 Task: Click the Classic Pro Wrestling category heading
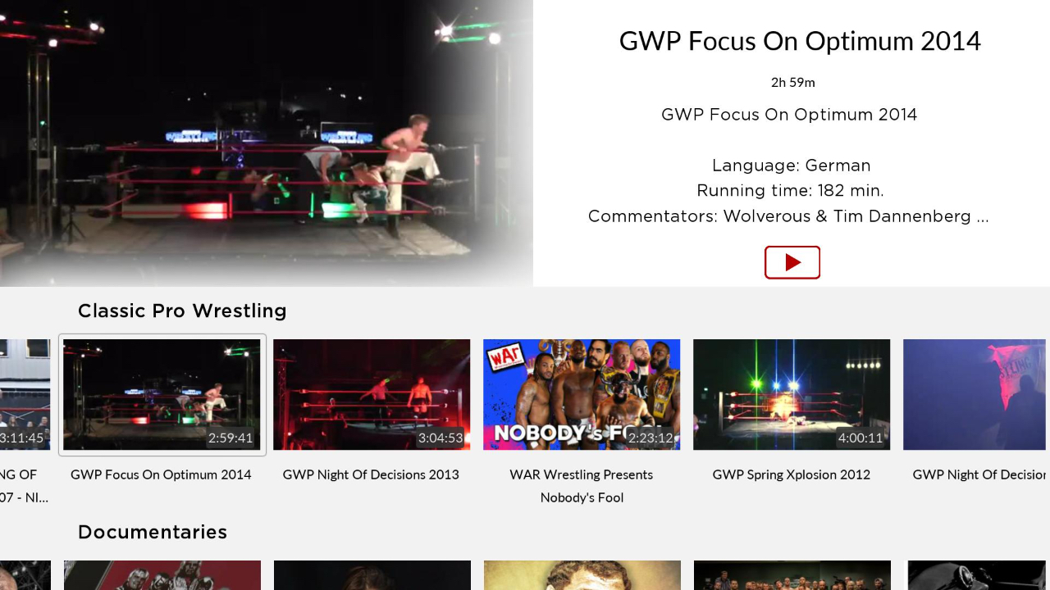point(182,311)
